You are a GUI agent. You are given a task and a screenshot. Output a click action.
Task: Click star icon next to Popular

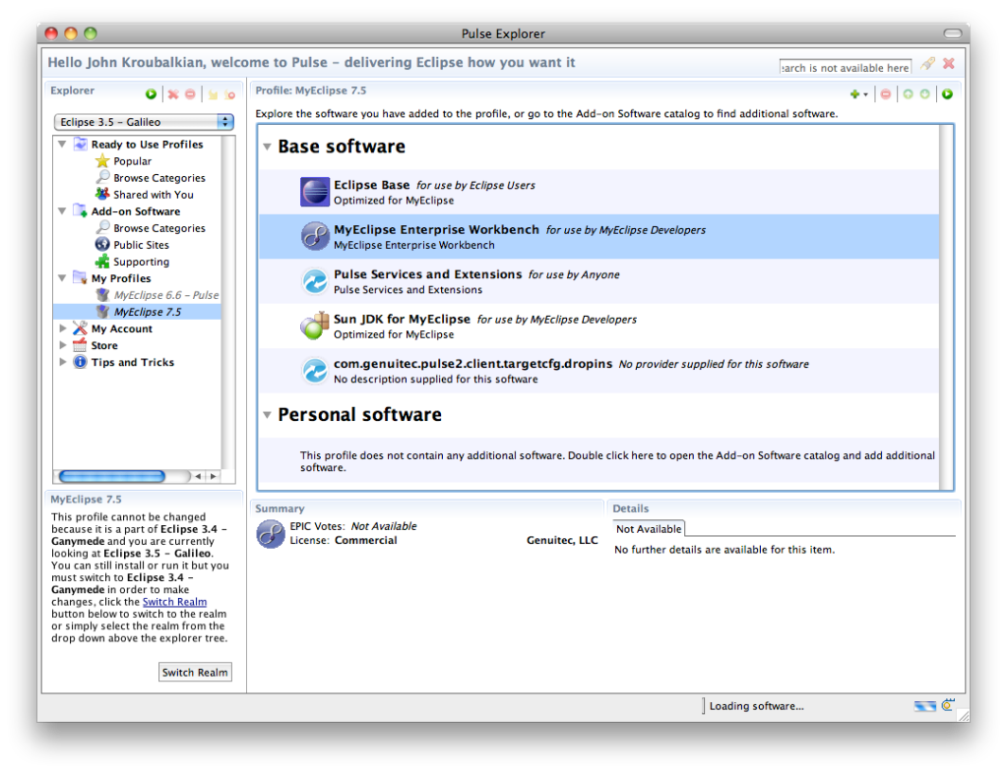pyautogui.click(x=102, y=161)
